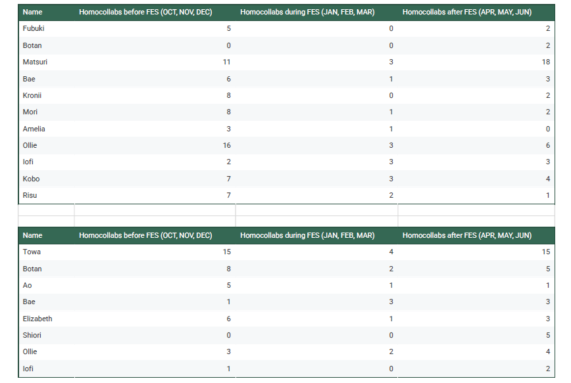This screenshot has height=383, width=571.
Task: Click Name header above the Fubuki row
Action: tap(32, 12)
